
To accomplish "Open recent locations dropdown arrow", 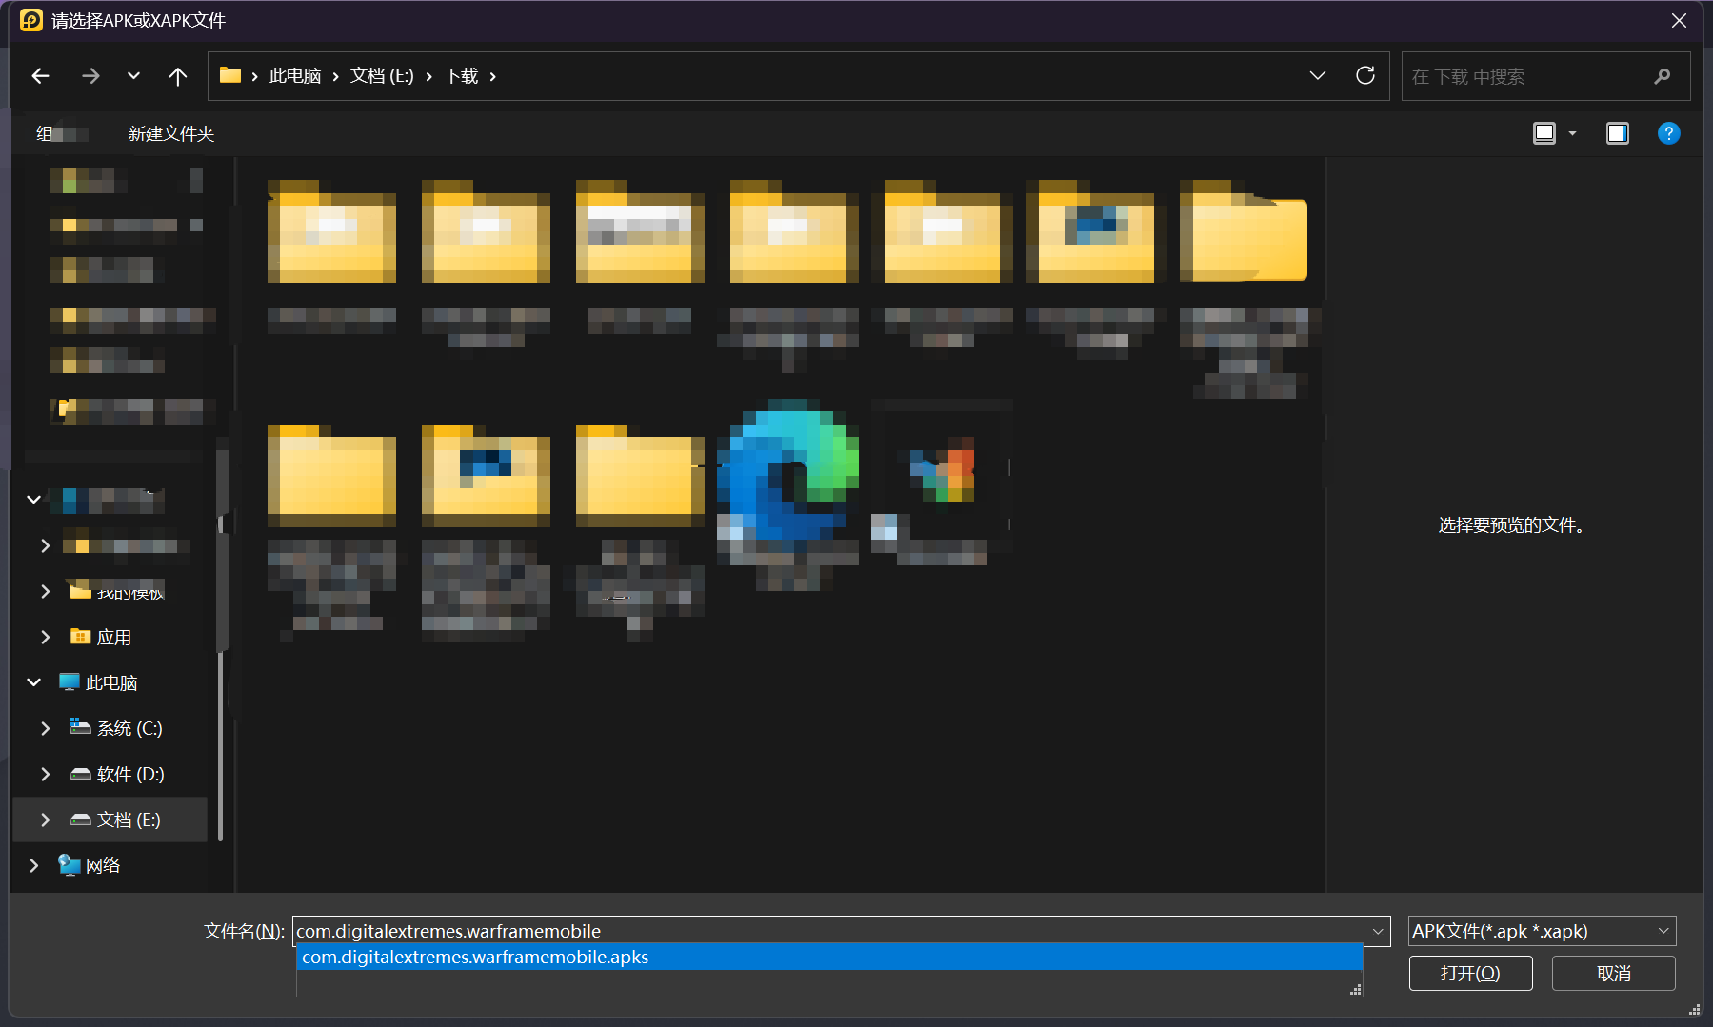I will coord(133,76).
